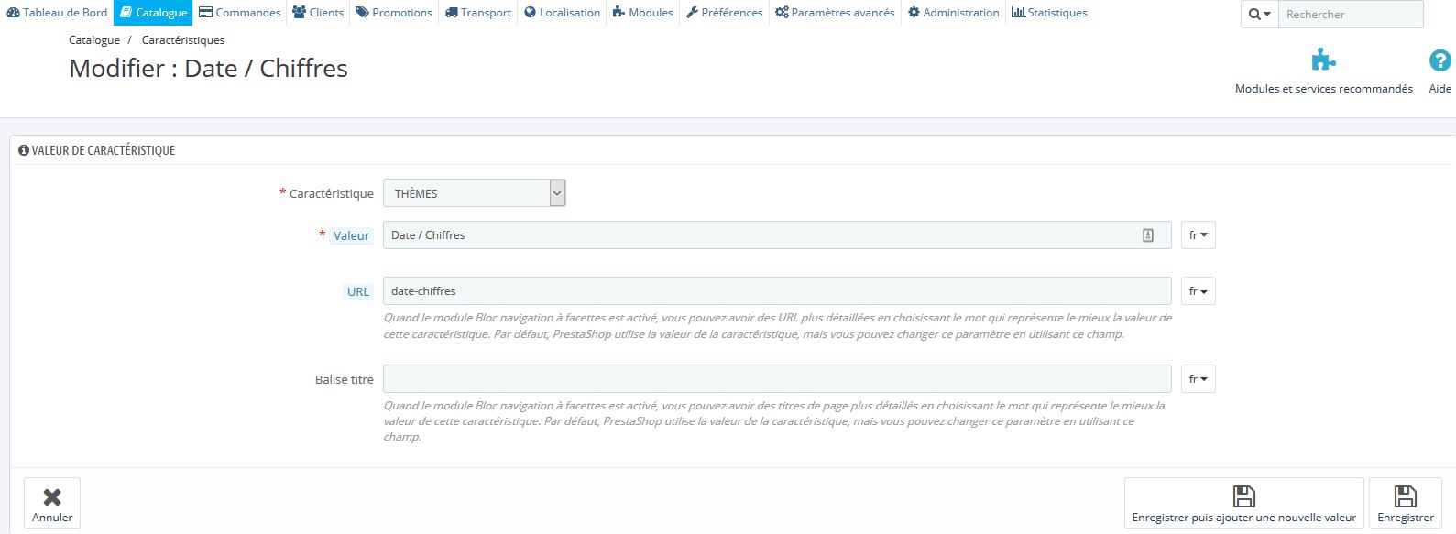Click the puzzle piece modules icon
The height and width of the screenshot is (534, 1456).
click(1323, 61)
